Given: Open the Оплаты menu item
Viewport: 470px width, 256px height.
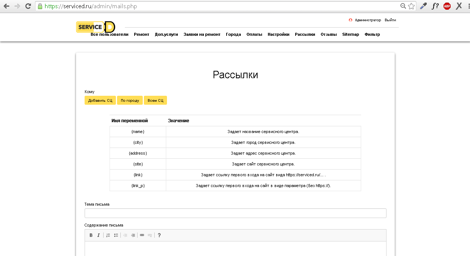Looking at the screenshot, I should pyautogui.click(x=254, y=34).
